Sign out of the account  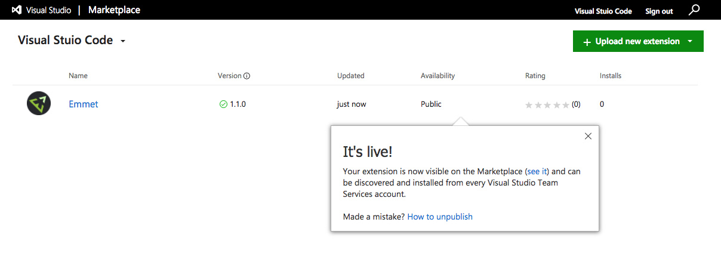coord(659,11)
